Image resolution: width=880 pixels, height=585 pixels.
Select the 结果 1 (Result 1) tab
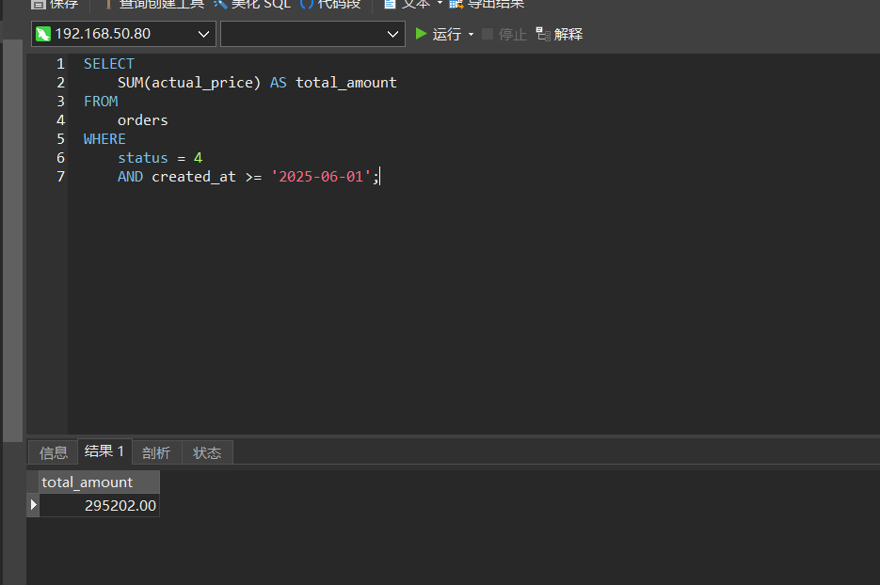[104, 451]
